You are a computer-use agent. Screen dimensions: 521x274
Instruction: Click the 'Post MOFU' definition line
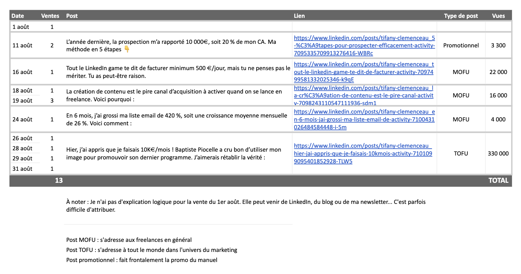pos(129,240)
